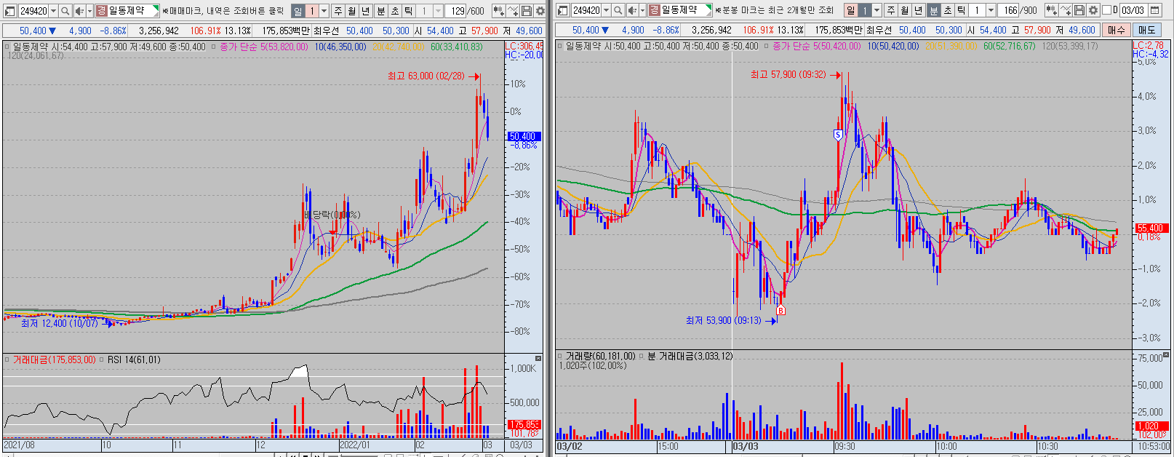Viewport: 1174px width, 457px height.
Task: Toggle the 거래량 indicator marker in right sub-panel
Action: click(560, 356)
